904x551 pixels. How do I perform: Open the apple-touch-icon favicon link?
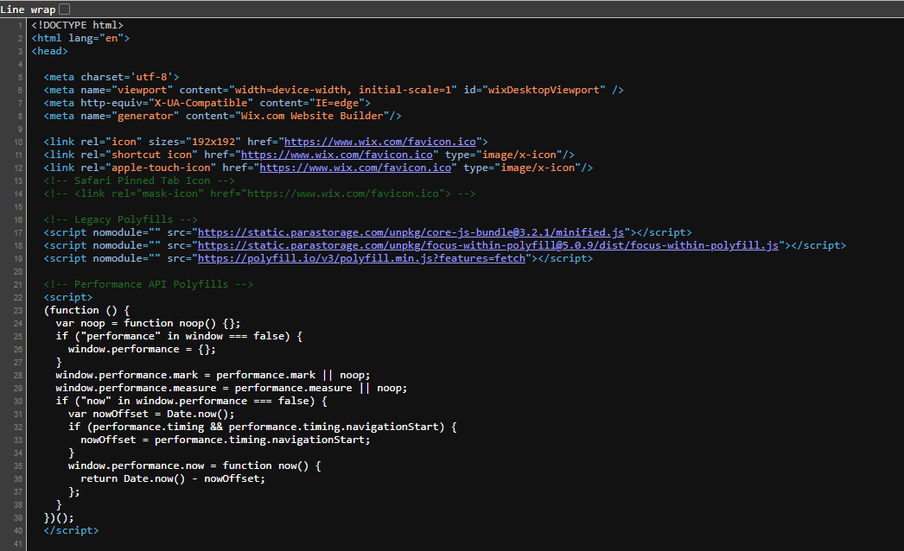[358, 167]
